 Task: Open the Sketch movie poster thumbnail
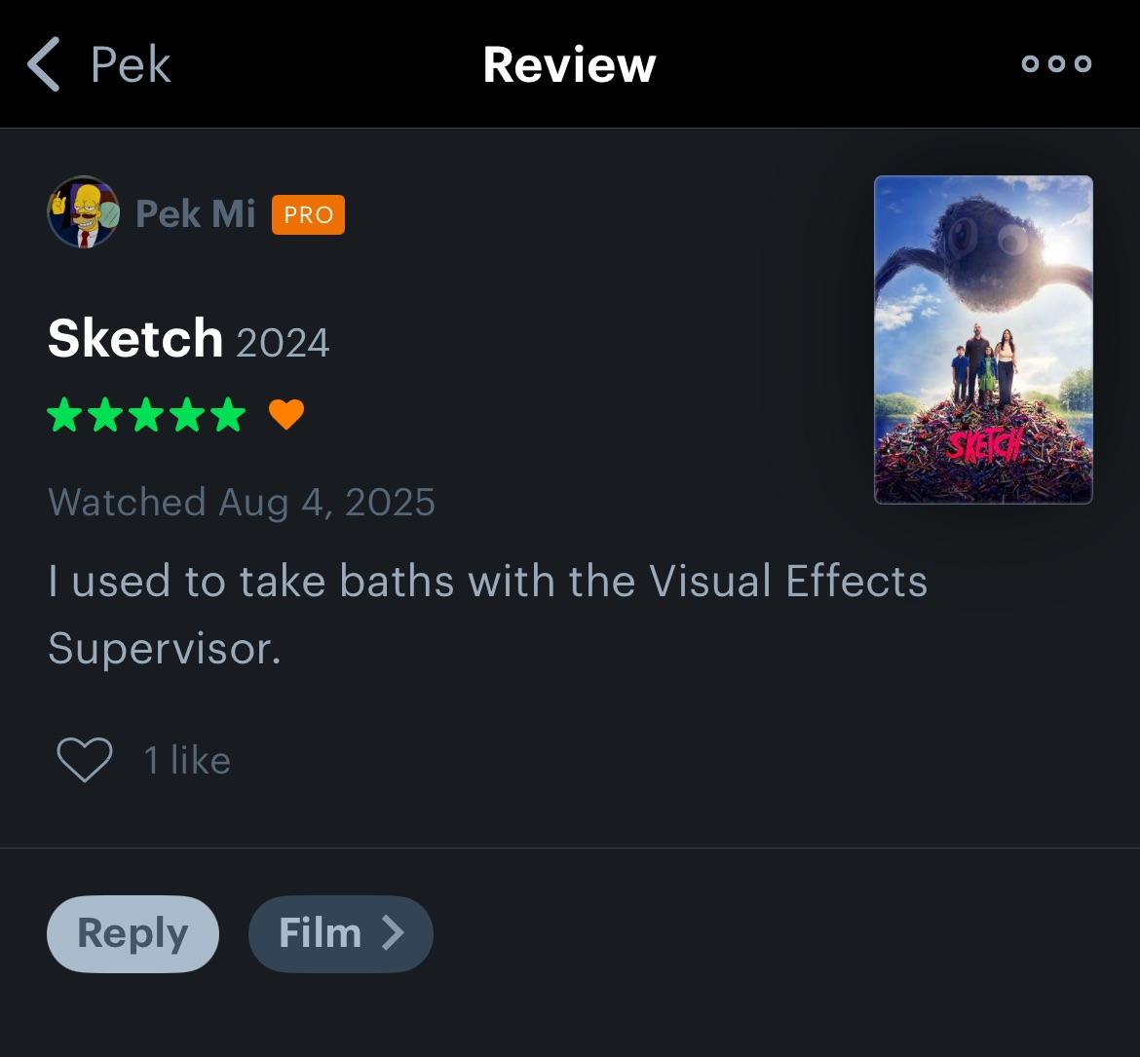tap(983, 339)
